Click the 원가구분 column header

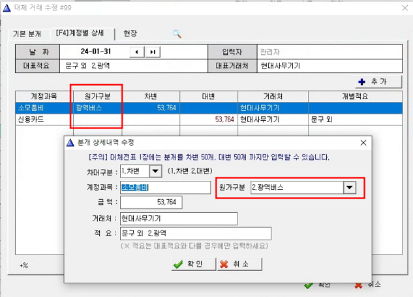(97, 97)
